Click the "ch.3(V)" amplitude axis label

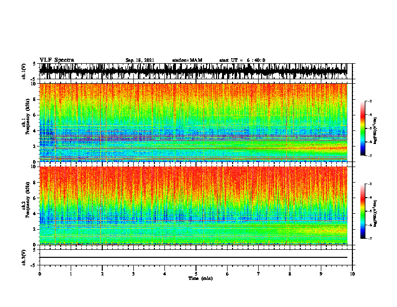[x=24, y=257]
